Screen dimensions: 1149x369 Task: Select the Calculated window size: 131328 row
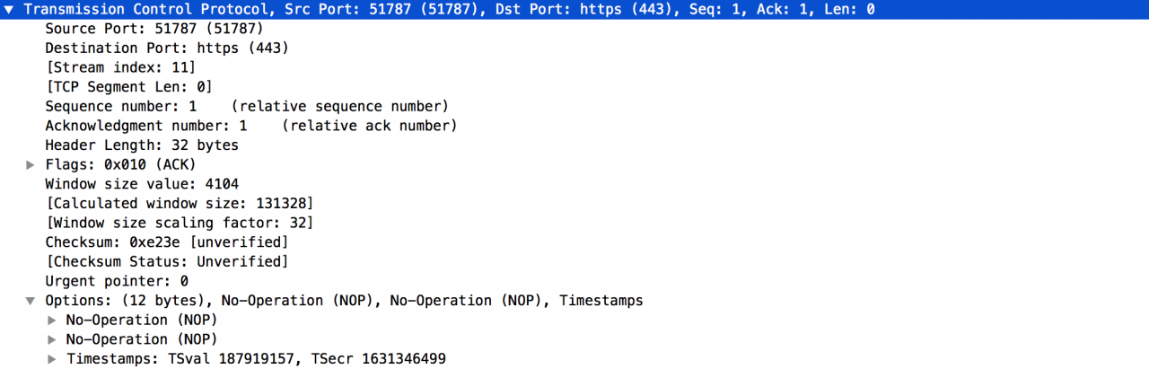coord(180,204)
